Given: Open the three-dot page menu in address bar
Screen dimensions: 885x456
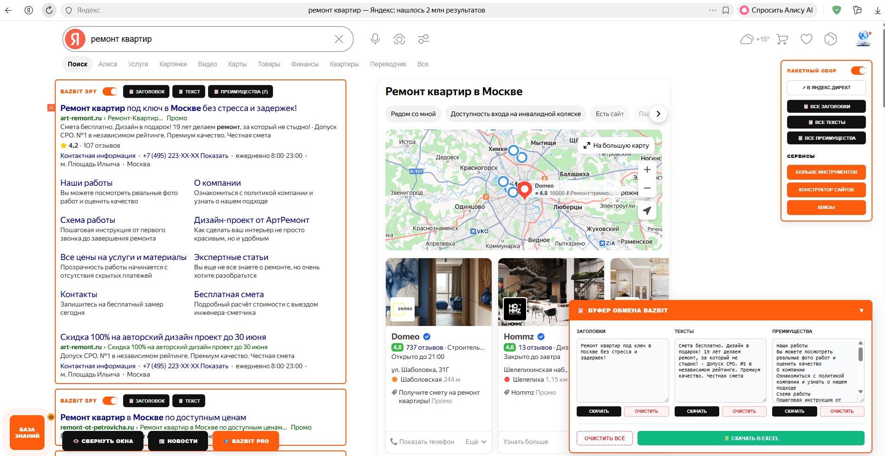Looking at the screenshot, I should (x=712, y=10).
